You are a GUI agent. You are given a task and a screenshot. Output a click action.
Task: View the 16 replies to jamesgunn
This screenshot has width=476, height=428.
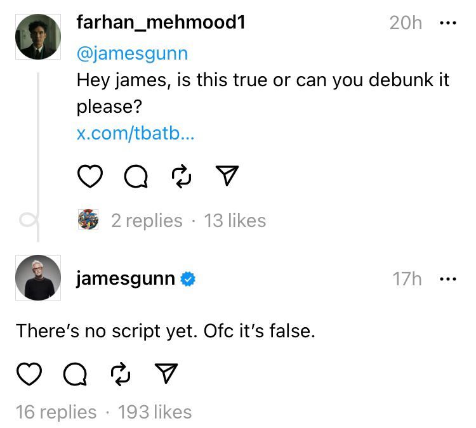click(x=56, y=412)
